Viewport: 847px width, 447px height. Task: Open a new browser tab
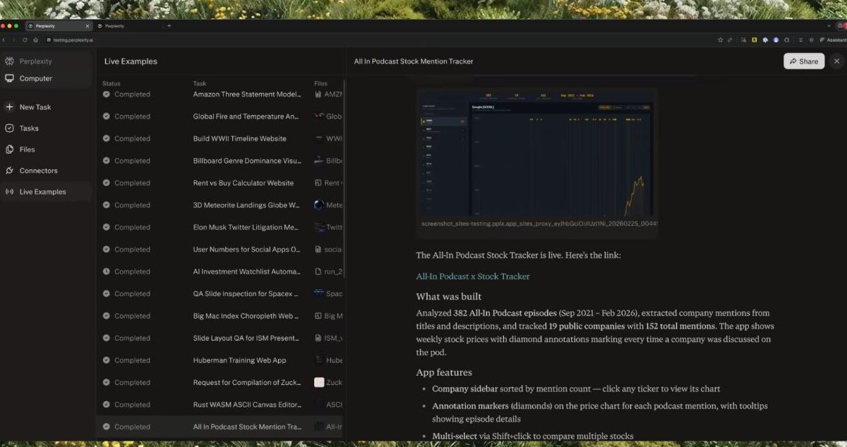coord(169,25)
